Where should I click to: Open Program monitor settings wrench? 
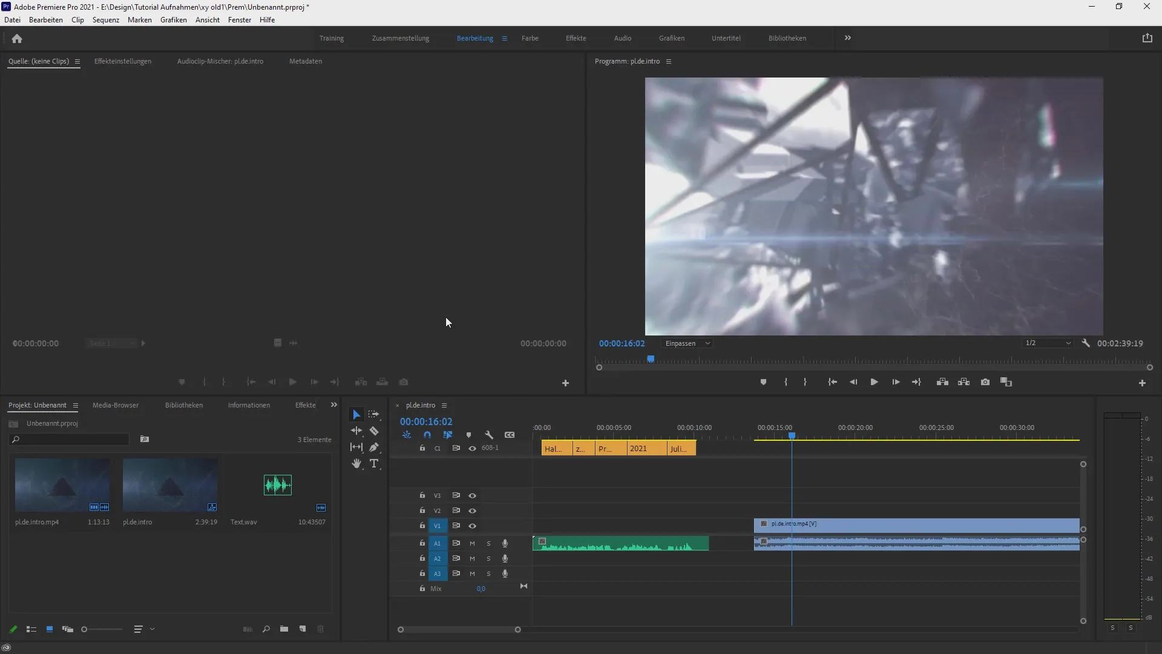(1086, 343)
